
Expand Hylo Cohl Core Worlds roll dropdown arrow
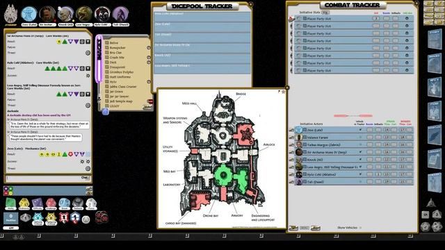(88, 68)
